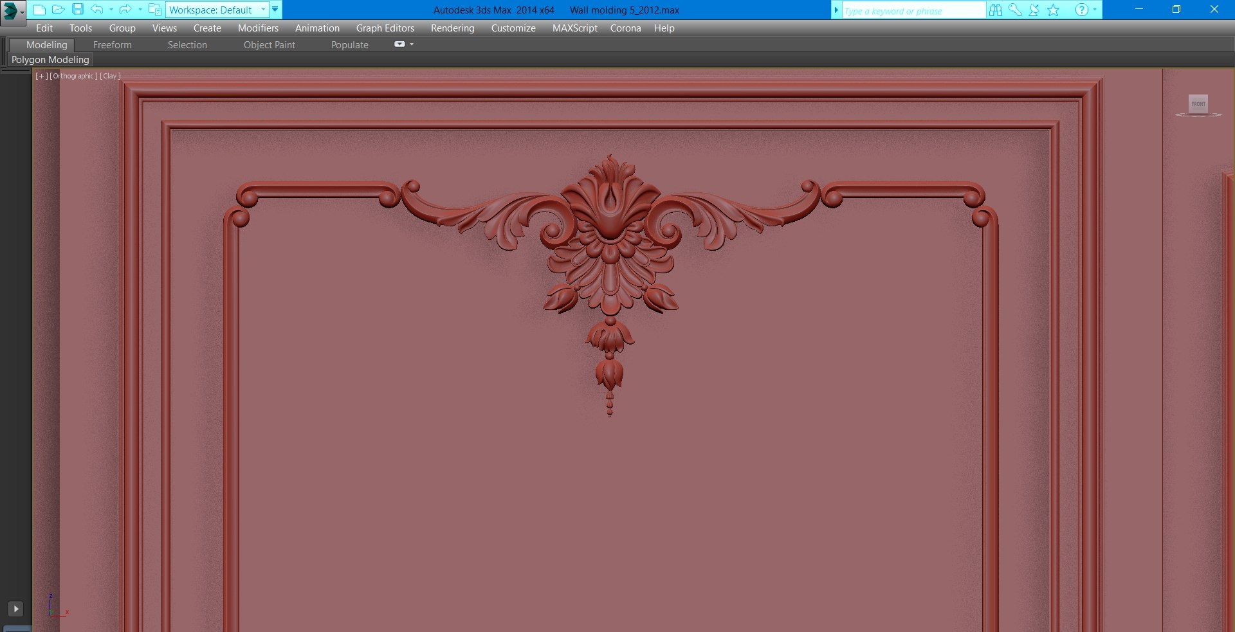Open the Customize menu
1235x632 pixels.
513,28
